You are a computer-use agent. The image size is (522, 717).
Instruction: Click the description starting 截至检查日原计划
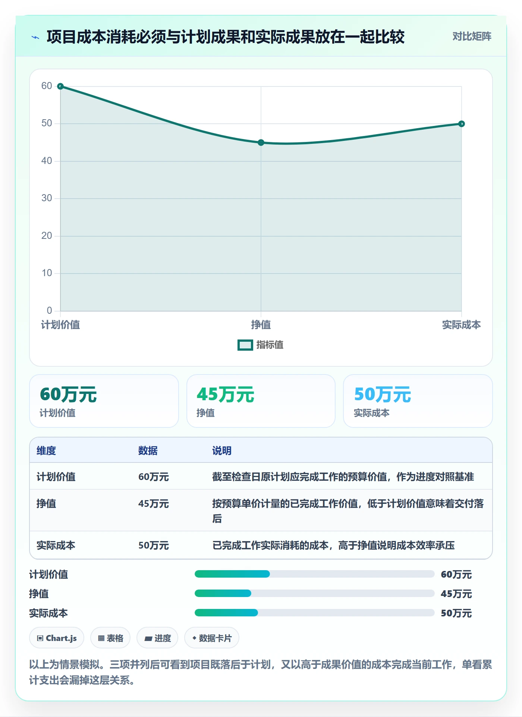pos(343,477)
